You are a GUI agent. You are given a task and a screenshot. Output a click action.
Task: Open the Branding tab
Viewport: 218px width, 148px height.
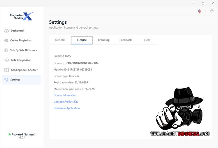pos(104,40)
